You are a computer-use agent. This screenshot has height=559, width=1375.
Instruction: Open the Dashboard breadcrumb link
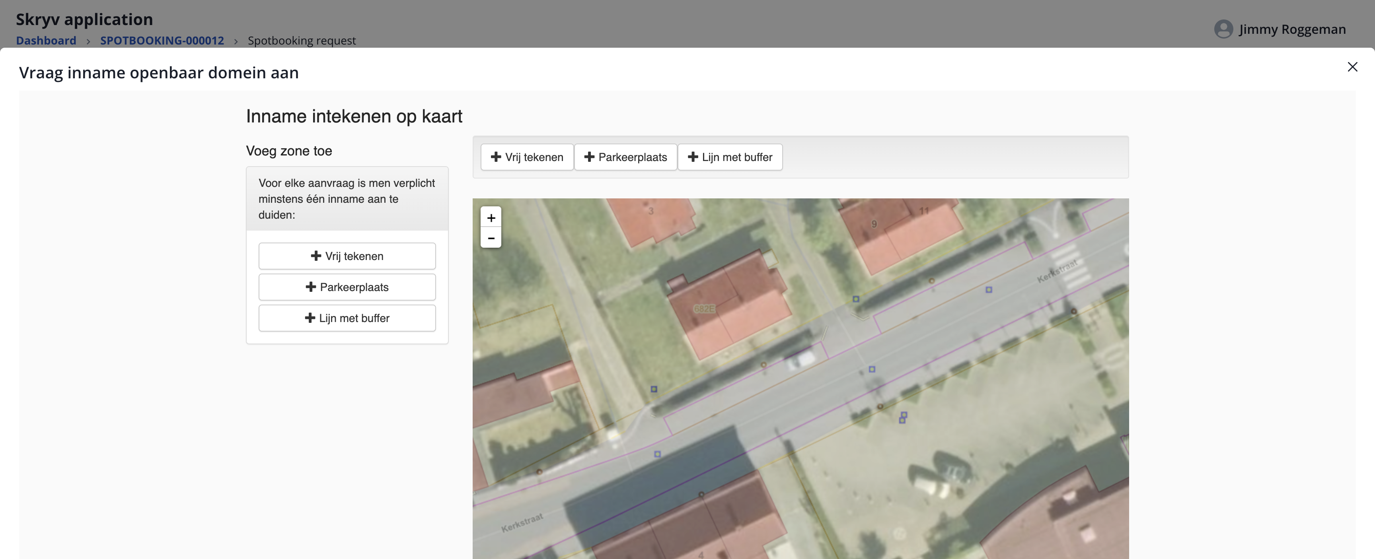pyautogui.click(x=46, y=41)
